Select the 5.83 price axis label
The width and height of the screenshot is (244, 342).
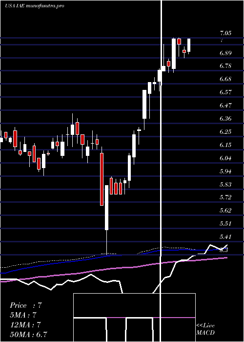click(x=225, y=185)
